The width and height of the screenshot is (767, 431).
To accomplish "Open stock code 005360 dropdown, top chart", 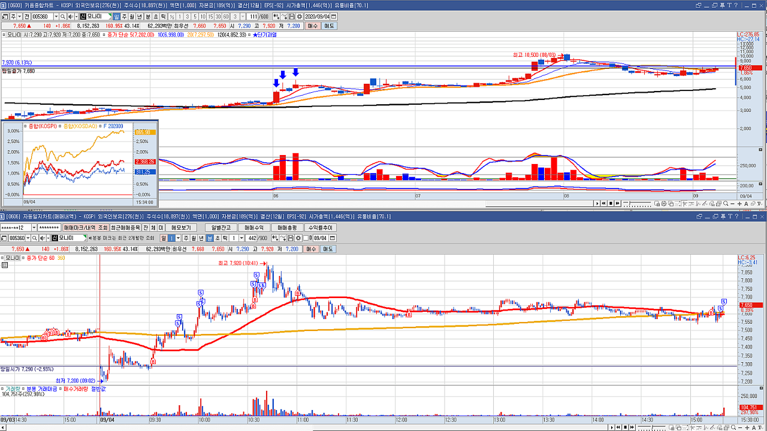I will coord(56,17).
